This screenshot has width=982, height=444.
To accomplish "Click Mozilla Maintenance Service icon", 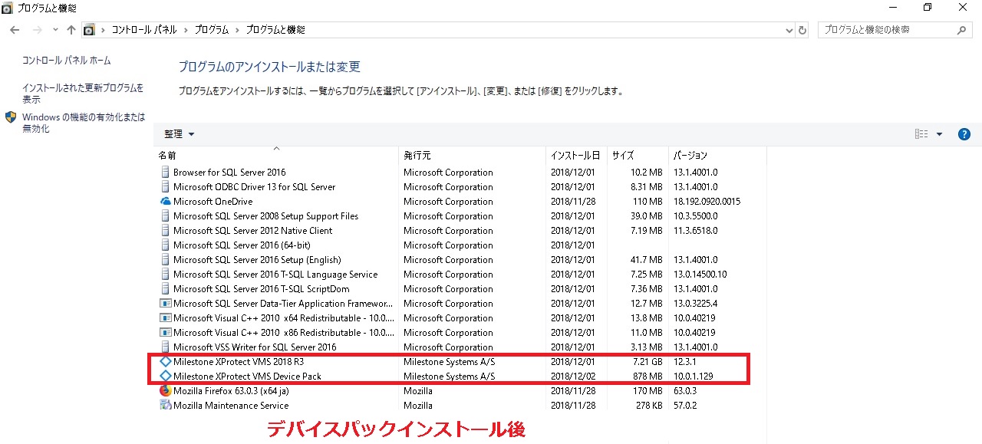I will coord(165,406).
